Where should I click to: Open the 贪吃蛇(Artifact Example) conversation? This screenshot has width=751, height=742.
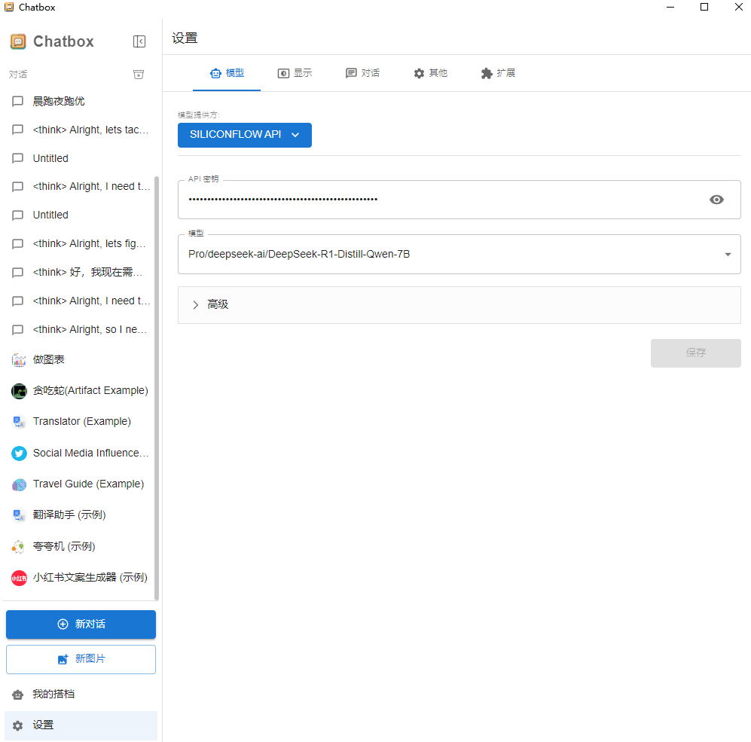point(79,391)
